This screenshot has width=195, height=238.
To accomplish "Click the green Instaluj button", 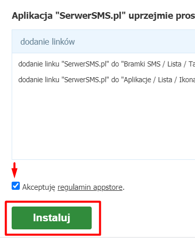I will (52, 218).
